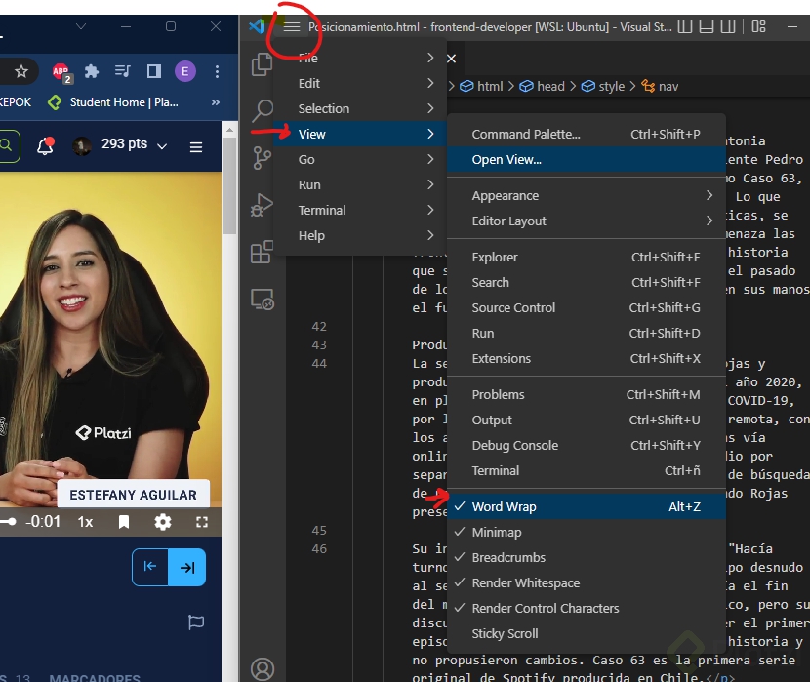Open the Chrome extensions puzzle icon
810x682 pixels.
click(x=92, y=71)
